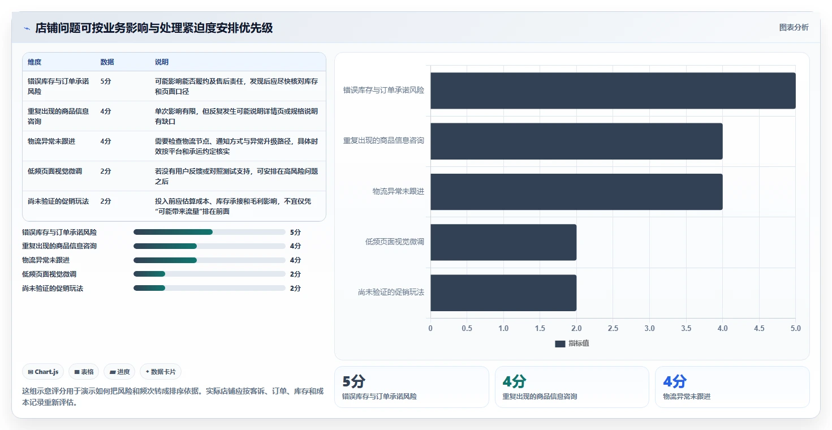Click the bar icon in the 进度 tag
This screenshot has height=430, width=832.
click(x=113, y=372)
